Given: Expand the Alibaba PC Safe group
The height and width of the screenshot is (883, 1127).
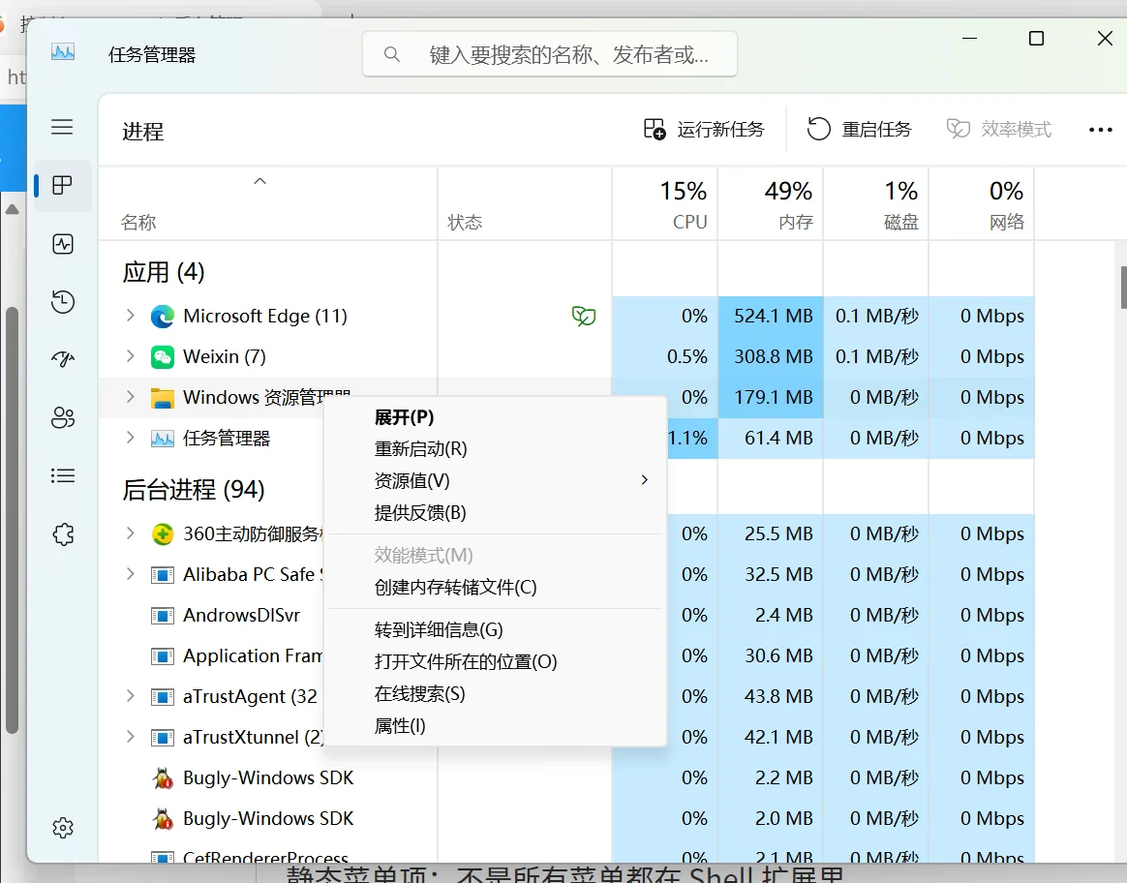Looking at the screenshot, I should click(130, 574).
